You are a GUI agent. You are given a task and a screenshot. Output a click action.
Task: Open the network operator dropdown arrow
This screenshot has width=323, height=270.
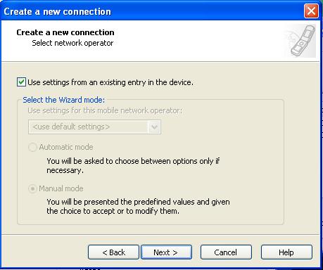click(x=154, y=127)
